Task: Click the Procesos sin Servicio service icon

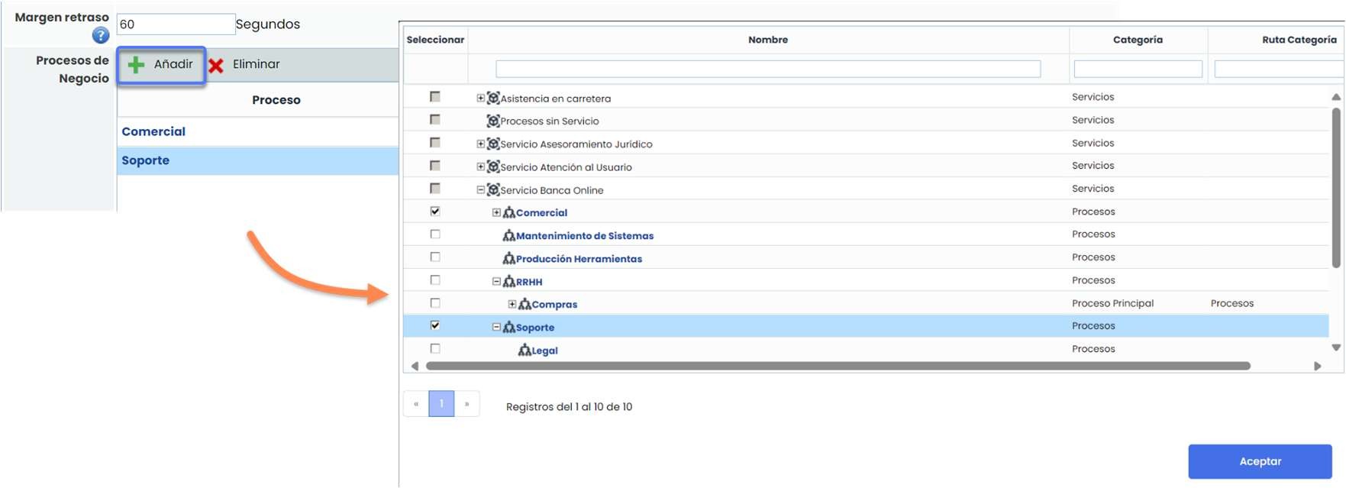Action: pyautogui.click(x=493, y=121)
